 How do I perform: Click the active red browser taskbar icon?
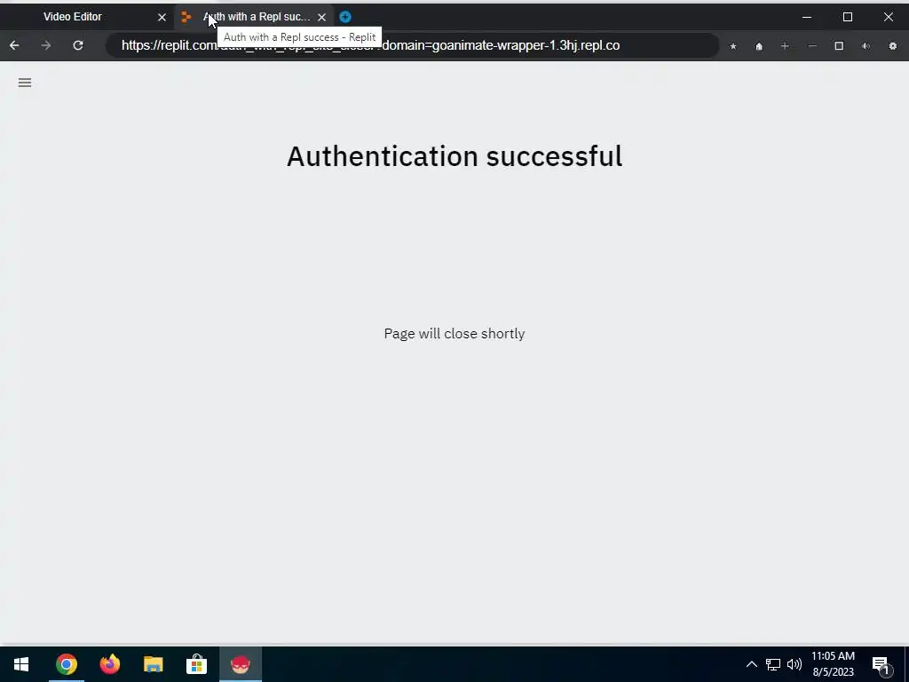[x=240, y=664]
